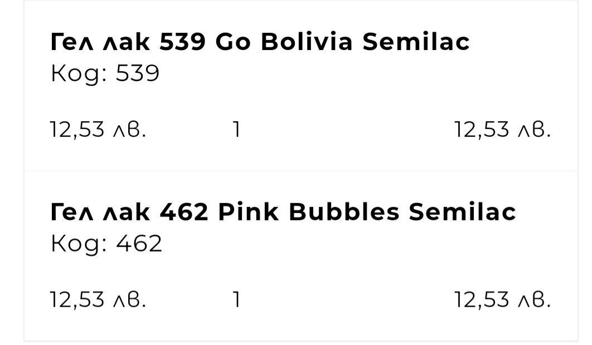Screen dimensions: 592x345
Task: Open the Pink Bubbles Semilac product title
Action: [283, 212]
